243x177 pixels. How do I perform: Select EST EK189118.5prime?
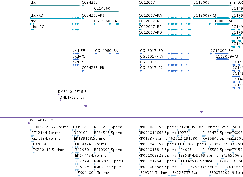click(x=75, y=141)
